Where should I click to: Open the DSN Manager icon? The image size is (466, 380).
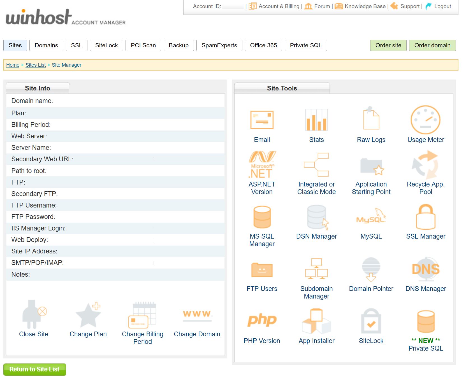click(317, 217)
